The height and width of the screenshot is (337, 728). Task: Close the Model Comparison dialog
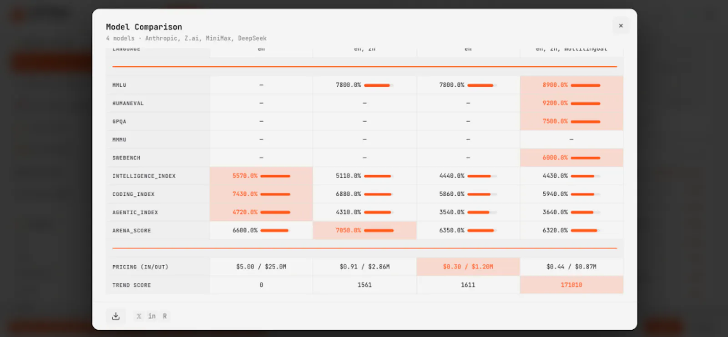click(x=621, y=26)
